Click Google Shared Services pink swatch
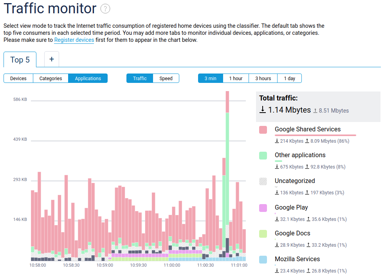 click(x=263, y=130)
